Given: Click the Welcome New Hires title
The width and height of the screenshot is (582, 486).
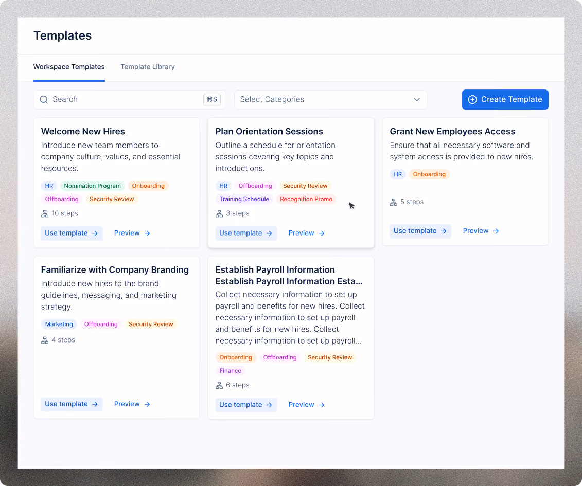Looking at the screenshot, I should click(x=83, y=131).
